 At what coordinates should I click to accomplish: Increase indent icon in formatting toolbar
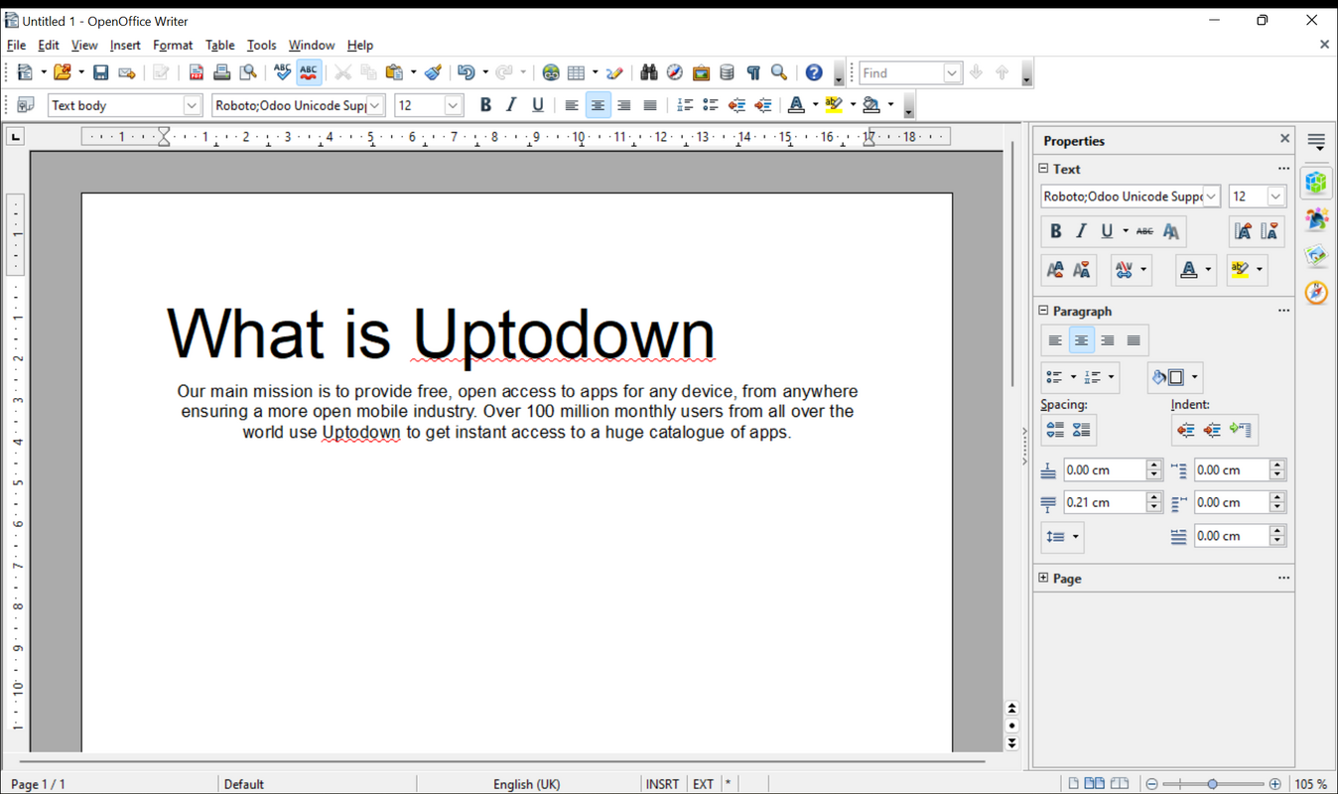tap(762, 105)
